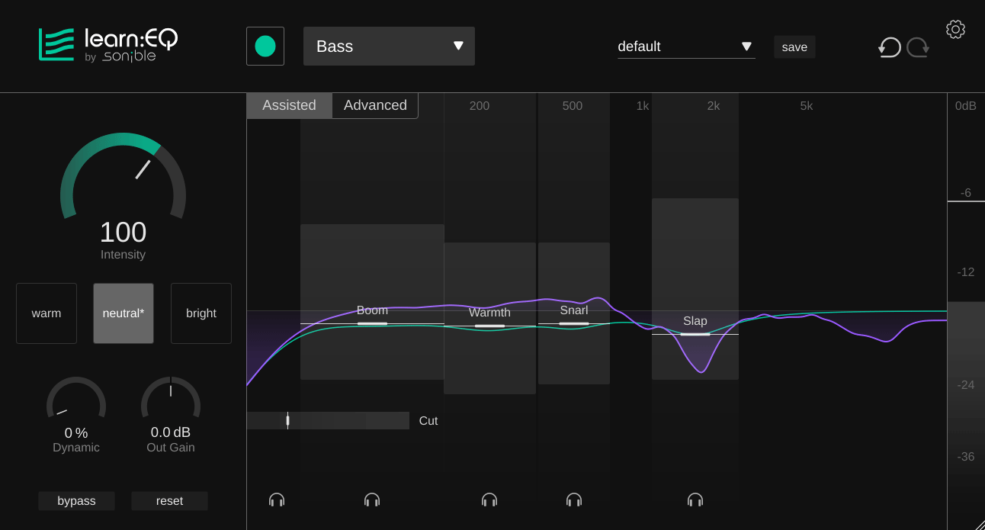This screenshot has width=985, height=530.
Task: Click the 5k frequency marker
Action: (807, 106)
